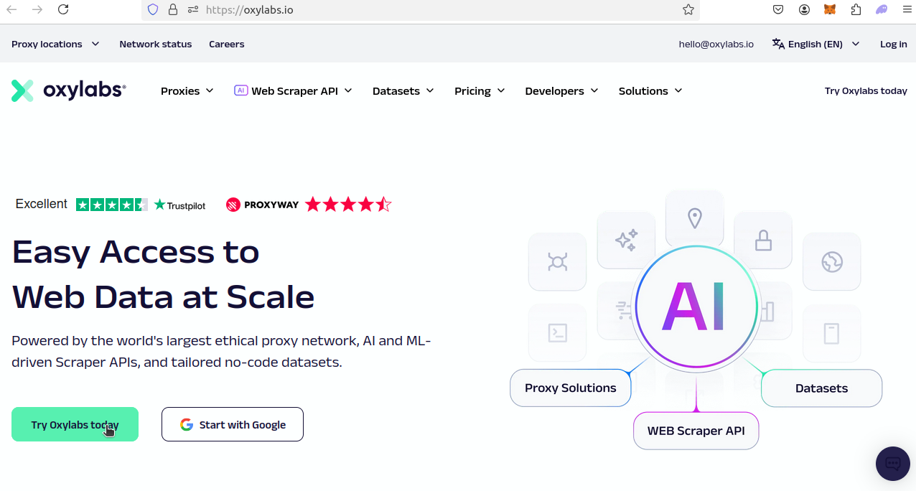Open the browser hamburger menu
This screenshot has height=491, width=916.
coord(907,9)
